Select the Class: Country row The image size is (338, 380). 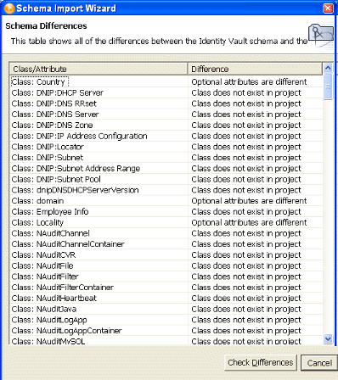coord(166,82)
